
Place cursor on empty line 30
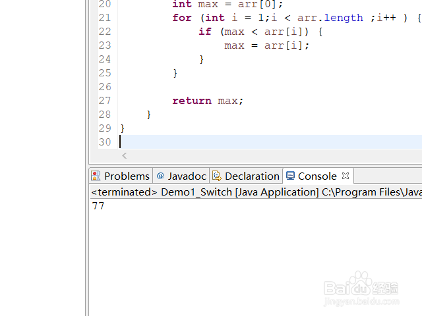270,142
